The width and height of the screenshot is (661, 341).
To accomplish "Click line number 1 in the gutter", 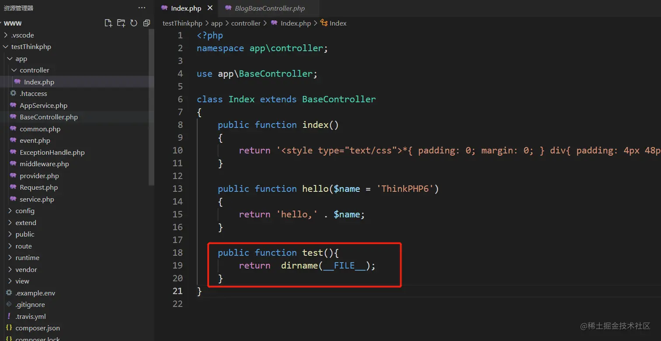I will 180,35.
